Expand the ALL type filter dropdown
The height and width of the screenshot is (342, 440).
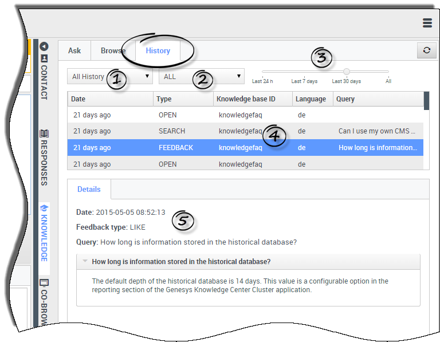tap(201, 76)
